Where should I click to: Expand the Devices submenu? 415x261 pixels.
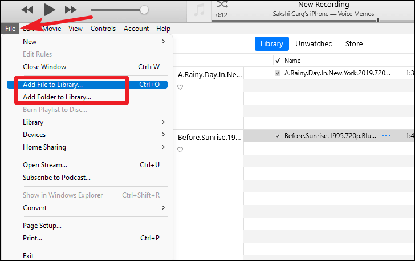pos(87,134)
